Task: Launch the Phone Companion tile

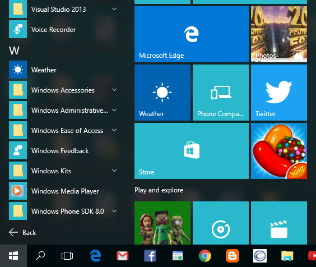Action: 221,93
